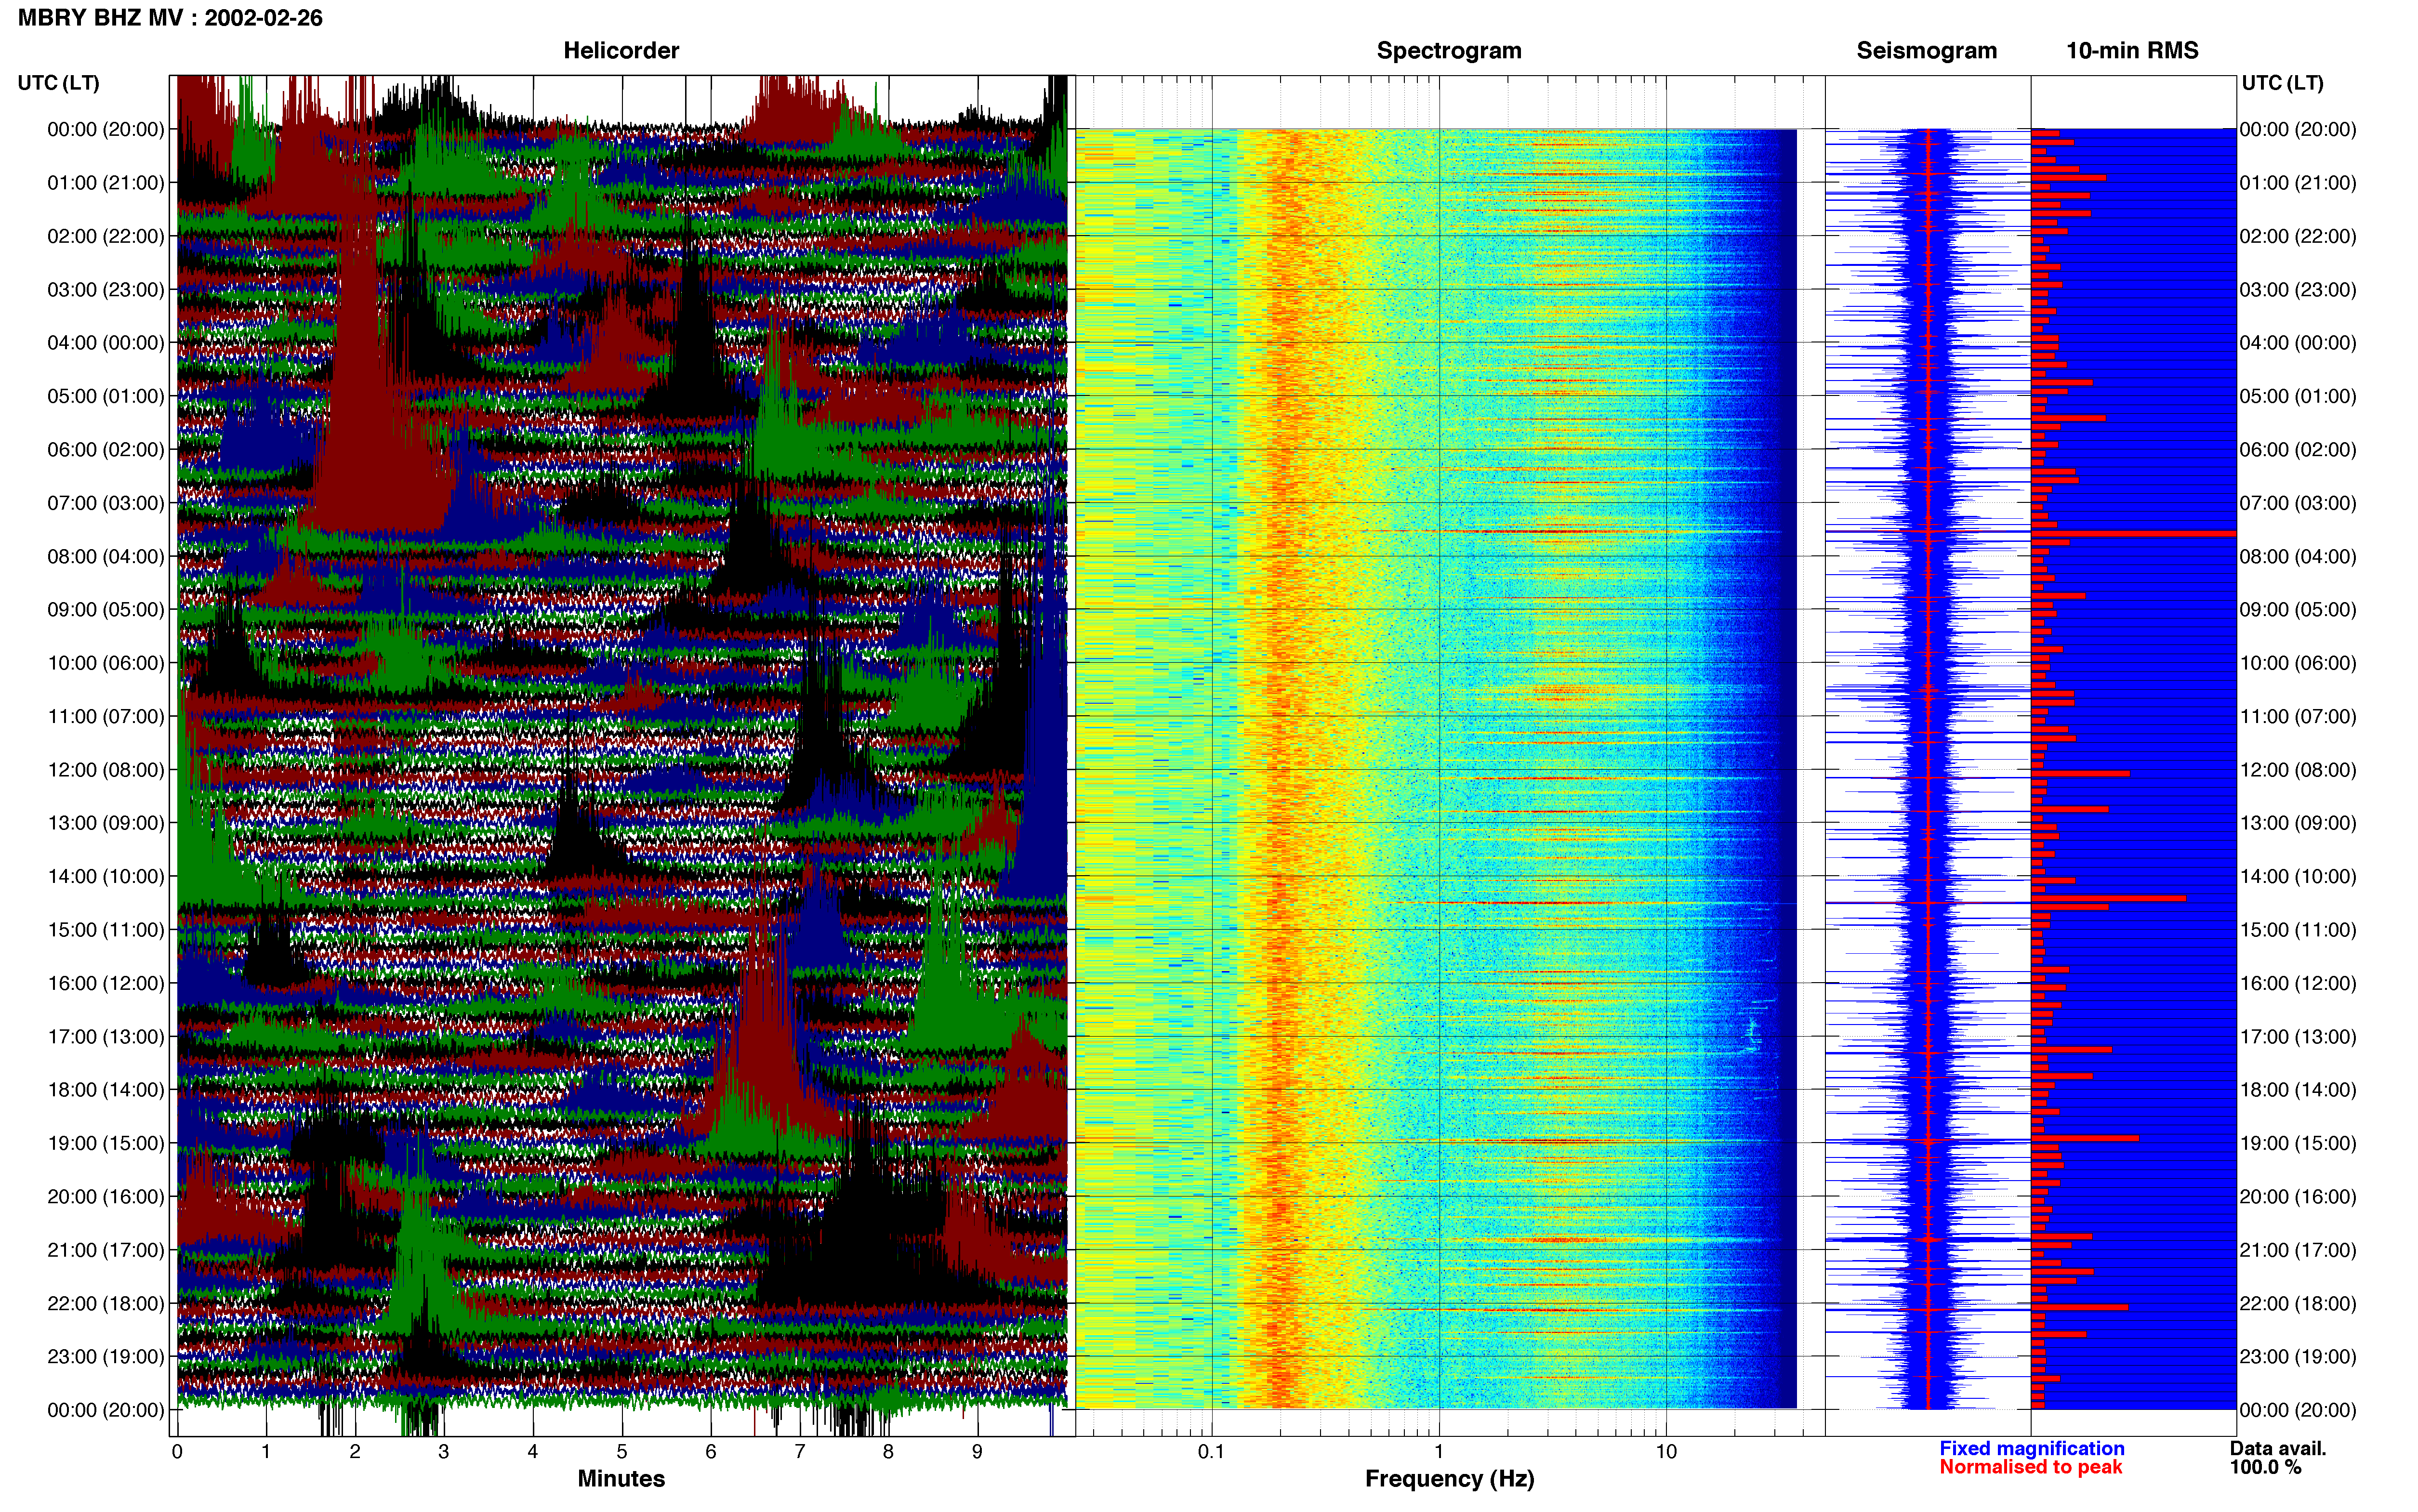This screenshot has height=1512, width=2418.
Task: Select the Spectrogram panel heading
Action: click(x=1449, y=51)
